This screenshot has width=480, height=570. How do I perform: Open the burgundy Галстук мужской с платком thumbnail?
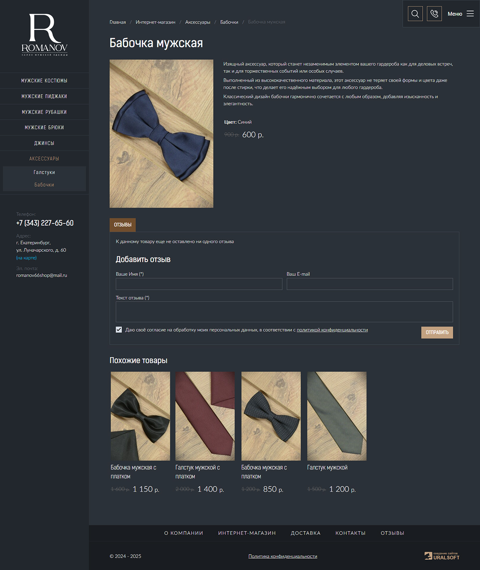(x=205, y=416)
